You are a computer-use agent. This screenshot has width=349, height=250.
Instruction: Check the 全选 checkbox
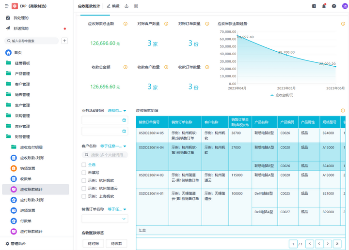tap(84, 165)
